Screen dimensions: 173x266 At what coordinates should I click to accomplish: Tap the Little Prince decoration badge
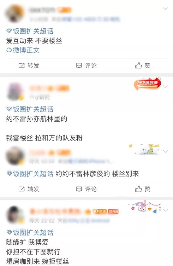145,149
